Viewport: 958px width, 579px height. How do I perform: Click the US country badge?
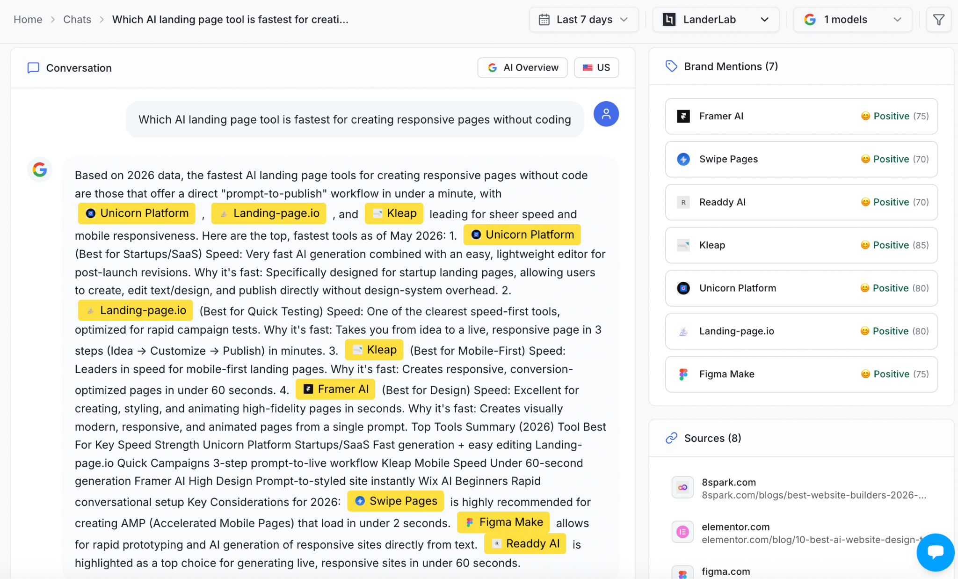(x=596, y=68)
